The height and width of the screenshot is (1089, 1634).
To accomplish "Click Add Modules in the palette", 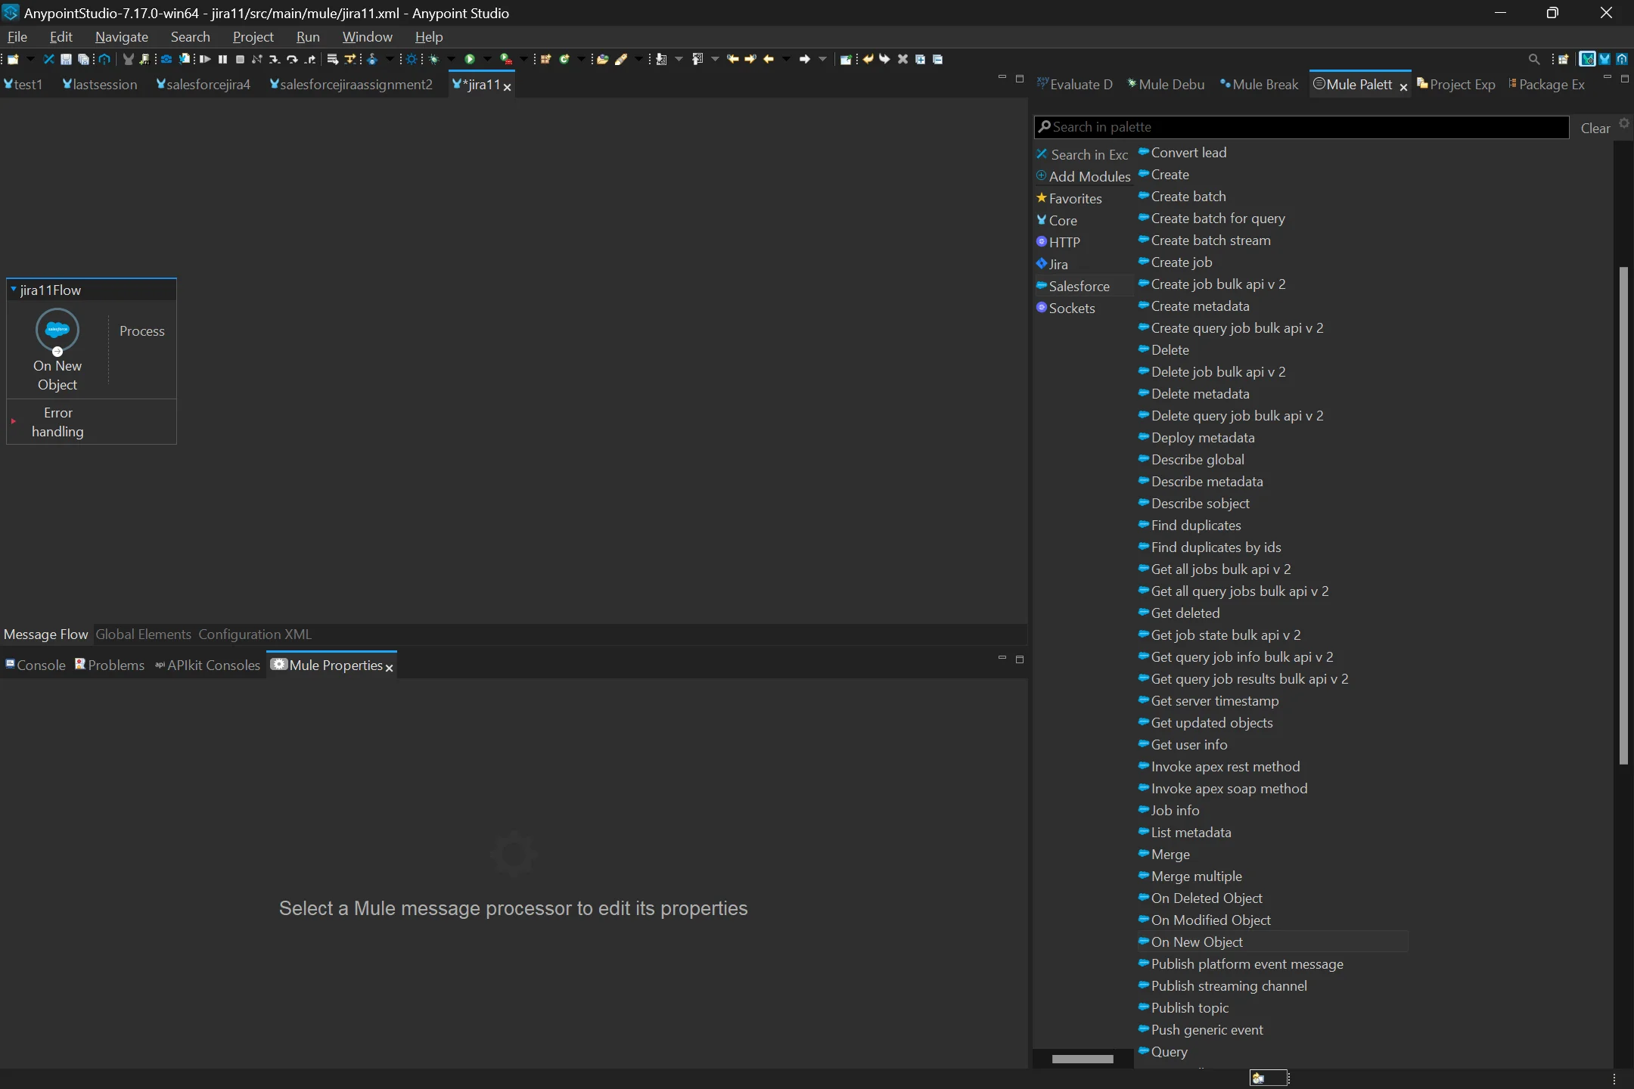I will click(x=1089, y=176).
